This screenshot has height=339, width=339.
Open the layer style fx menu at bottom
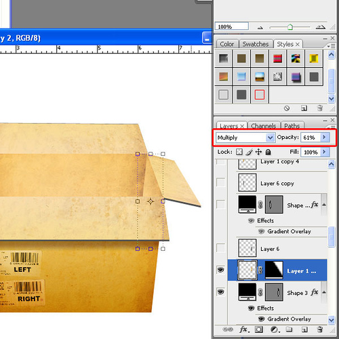click(x=244, y=330)
